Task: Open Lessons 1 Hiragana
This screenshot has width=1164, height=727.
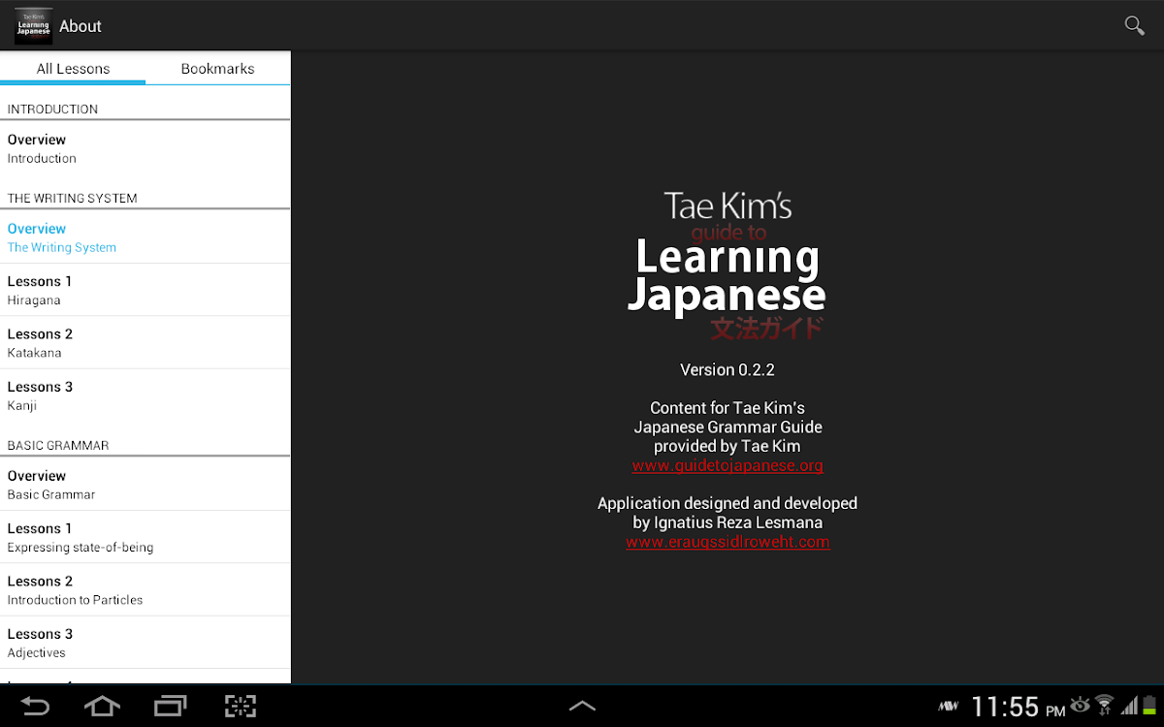Action: 145,290
